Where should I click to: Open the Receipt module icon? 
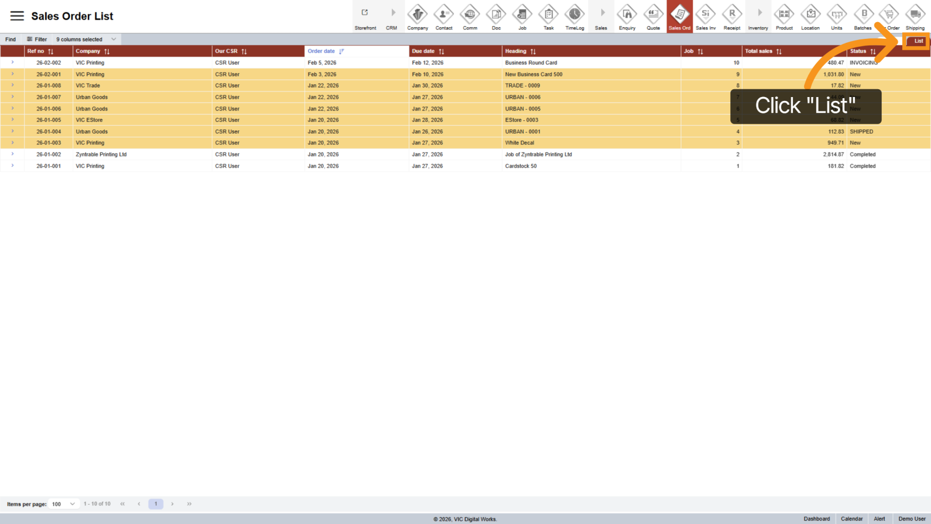731,16
